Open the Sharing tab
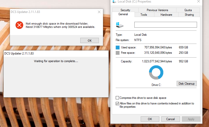The width and height of the screenshot is (209, 127). tap(189, 15)
